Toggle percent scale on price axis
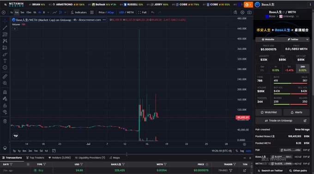 (x=237, y=151)
